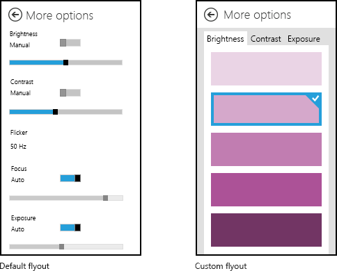Screen dimensions: 337x271
Task: Choose the medium pink third swatch
Action: click(266, 149)
